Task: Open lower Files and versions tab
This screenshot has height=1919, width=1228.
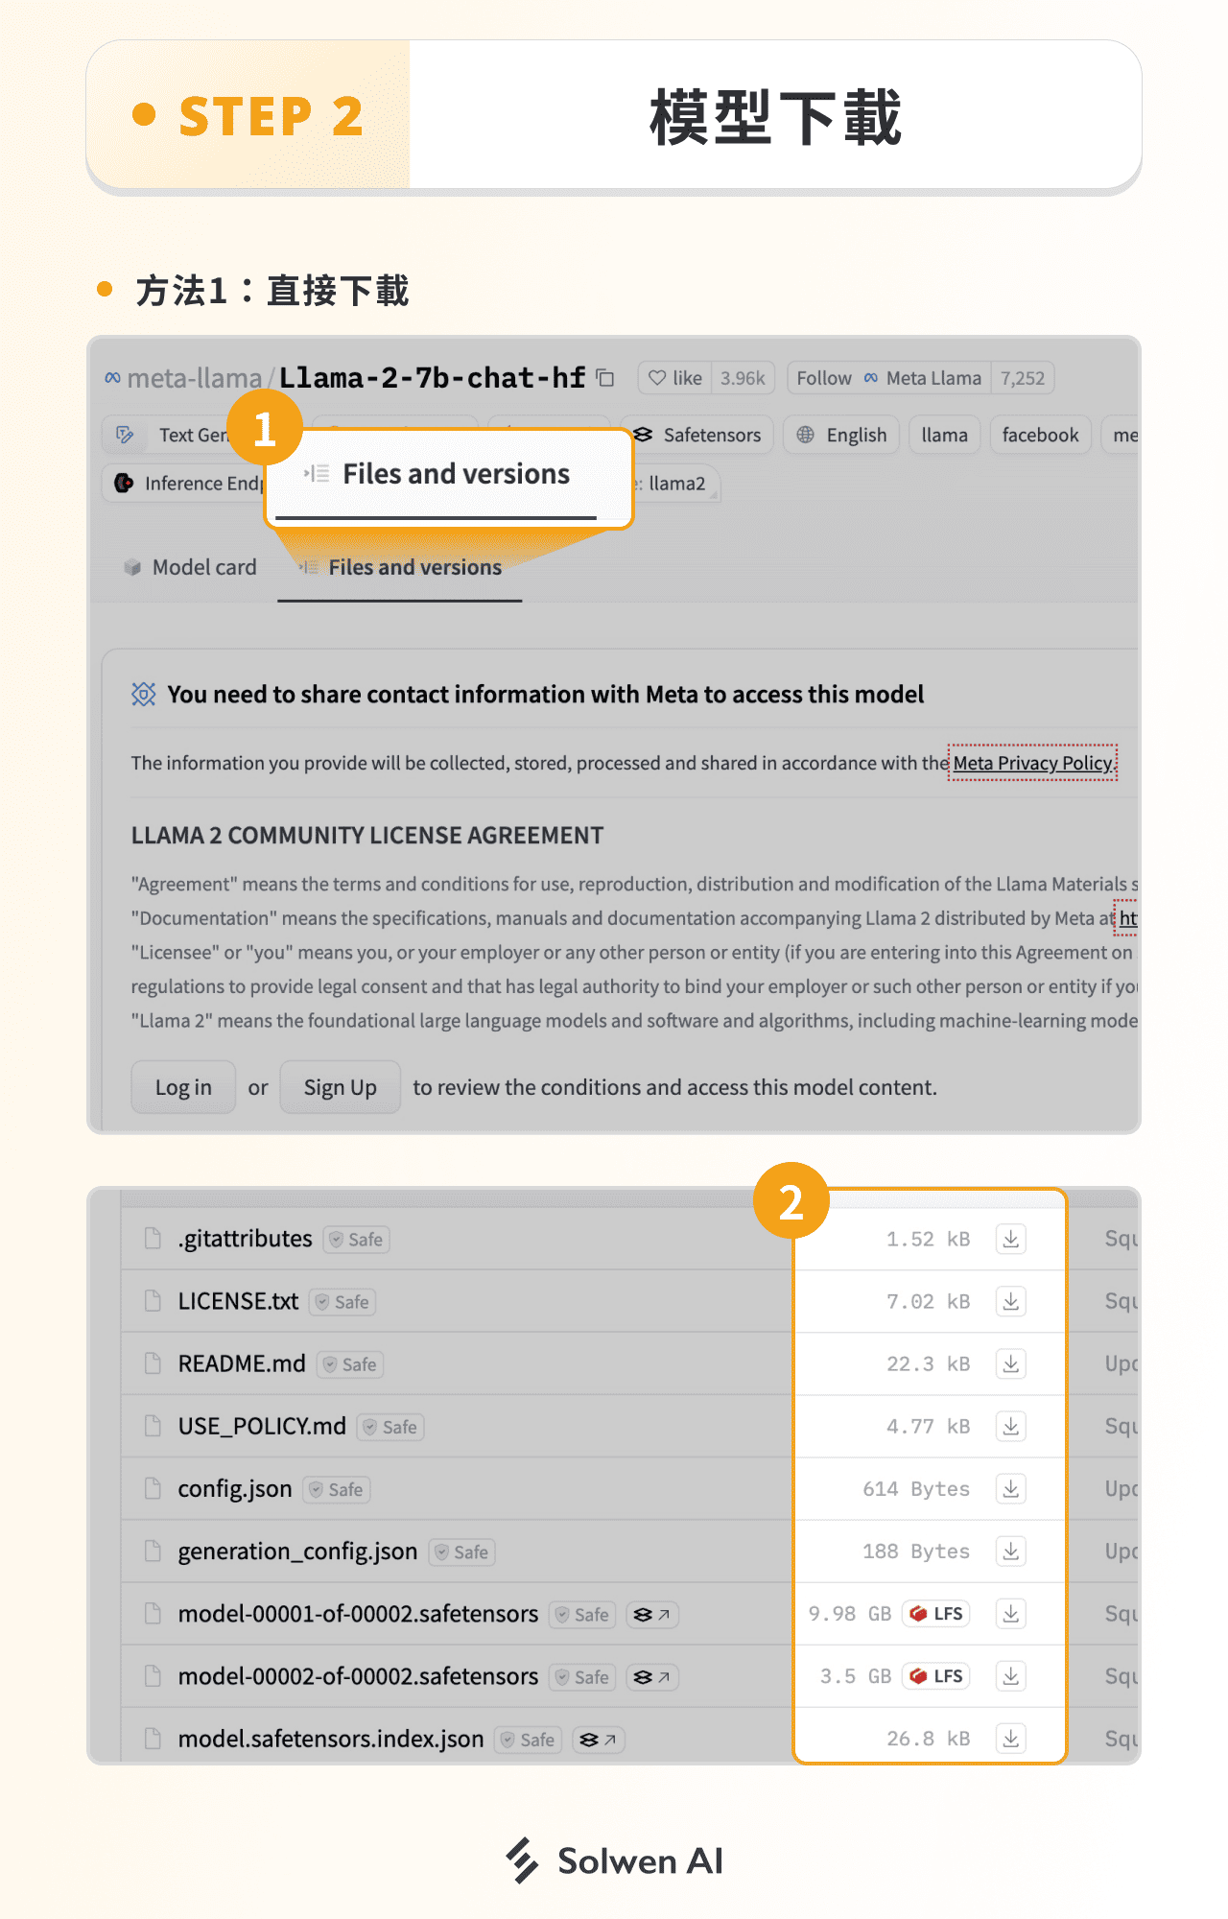Action: pos(400,567)
